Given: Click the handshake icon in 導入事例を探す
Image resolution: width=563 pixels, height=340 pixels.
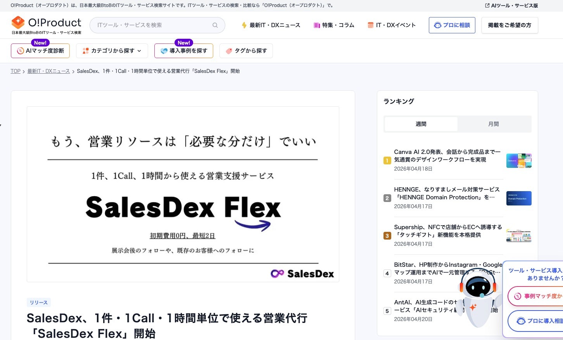Looking at the screenshot, I should (x=164, y=51).
